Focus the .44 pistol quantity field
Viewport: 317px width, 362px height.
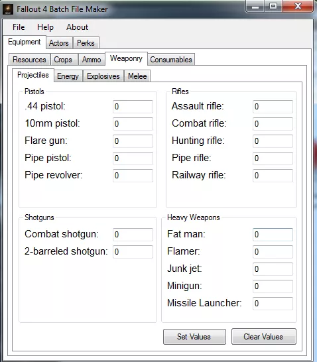coord(133,107)
